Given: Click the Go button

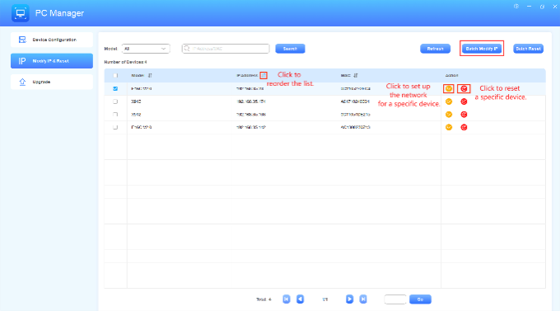Looking at the screenshot, I should [x=420, y=299].
